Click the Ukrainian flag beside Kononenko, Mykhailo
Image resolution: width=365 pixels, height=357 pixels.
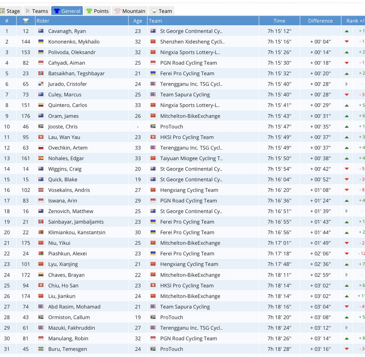(41, 42)
